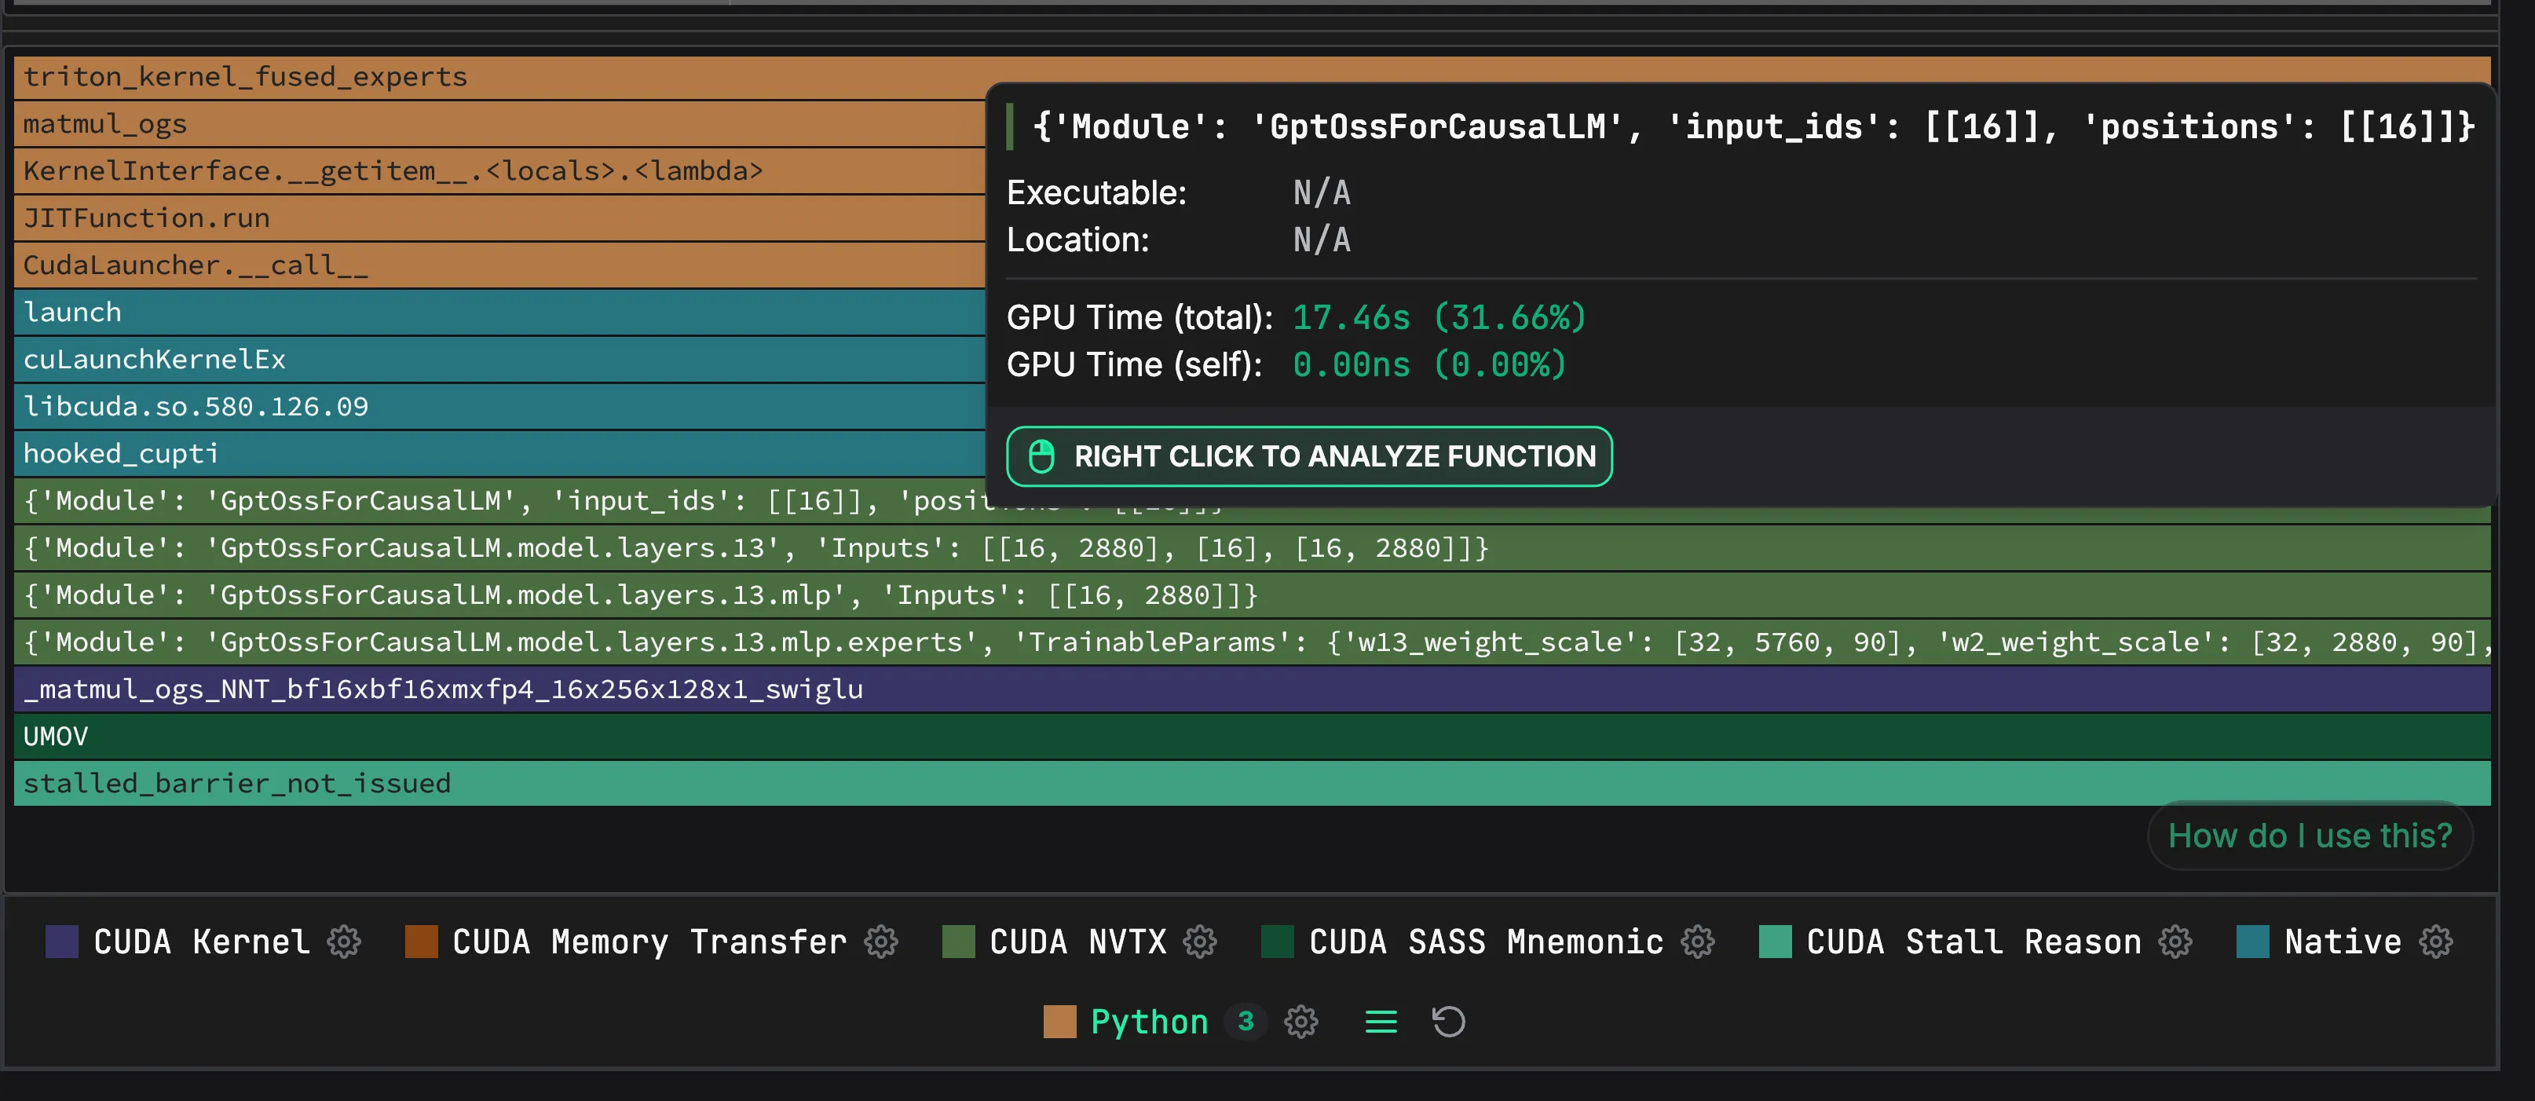
Task: Click the CUDA NVTX green swatch
Action: [959, 942]
